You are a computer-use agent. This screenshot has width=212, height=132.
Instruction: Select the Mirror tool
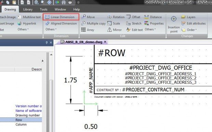tap(115, 30)
